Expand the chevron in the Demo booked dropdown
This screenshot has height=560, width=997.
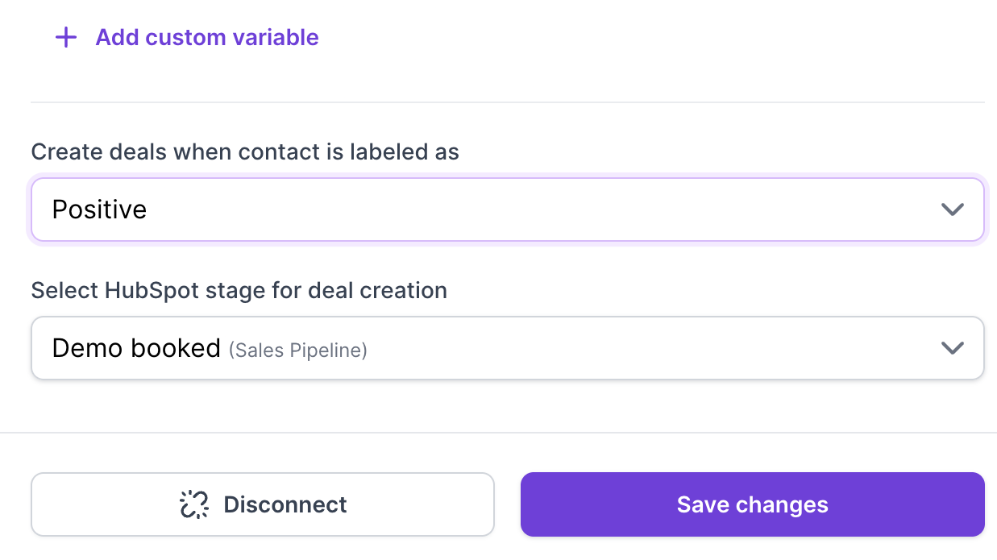952,348
